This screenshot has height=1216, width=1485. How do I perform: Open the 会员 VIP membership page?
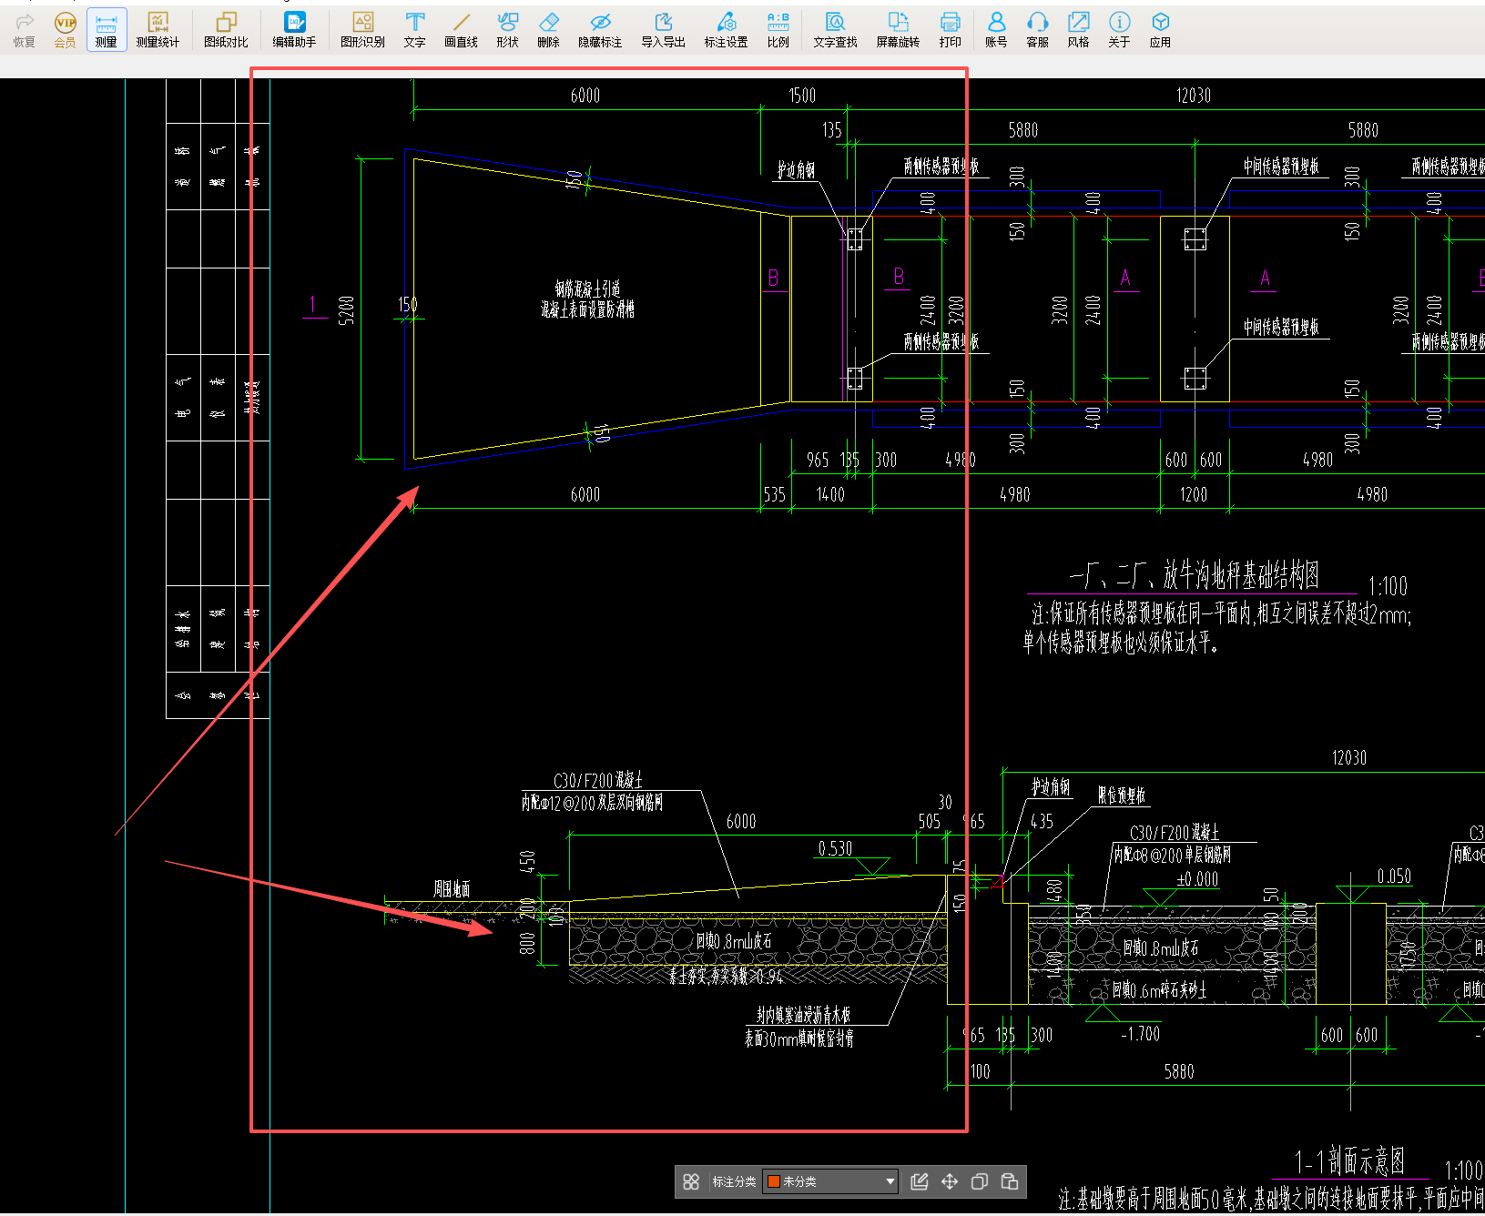pos(65,29)
